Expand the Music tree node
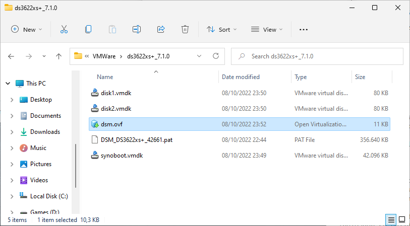Screen dimensions: 410x226 pyautogui.click(x=12, y=148)
